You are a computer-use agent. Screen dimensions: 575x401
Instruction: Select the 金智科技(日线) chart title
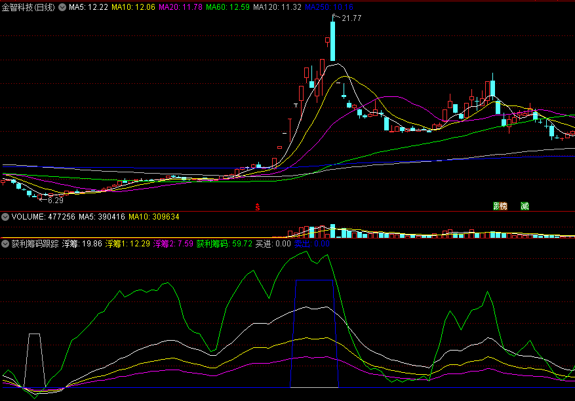click(x=28, y=7)
